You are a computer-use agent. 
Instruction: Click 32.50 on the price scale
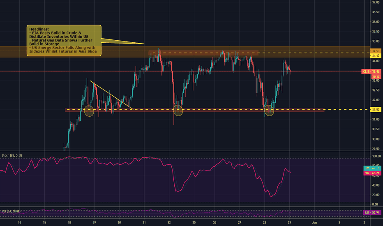(376, 90)
